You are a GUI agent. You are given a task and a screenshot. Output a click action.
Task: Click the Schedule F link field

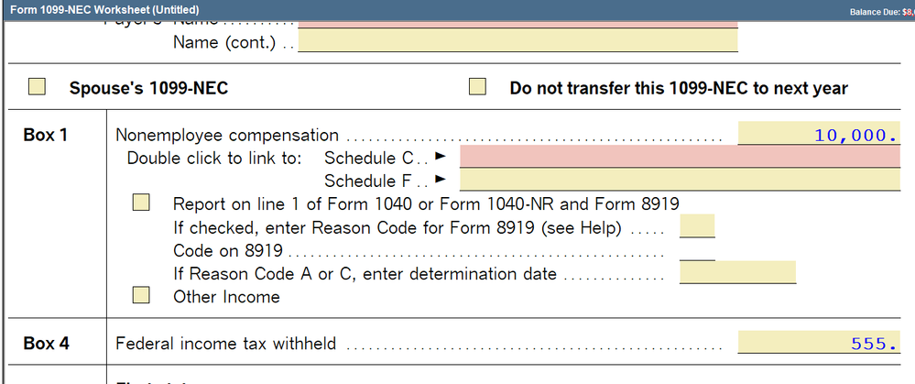tap(680, 181)
